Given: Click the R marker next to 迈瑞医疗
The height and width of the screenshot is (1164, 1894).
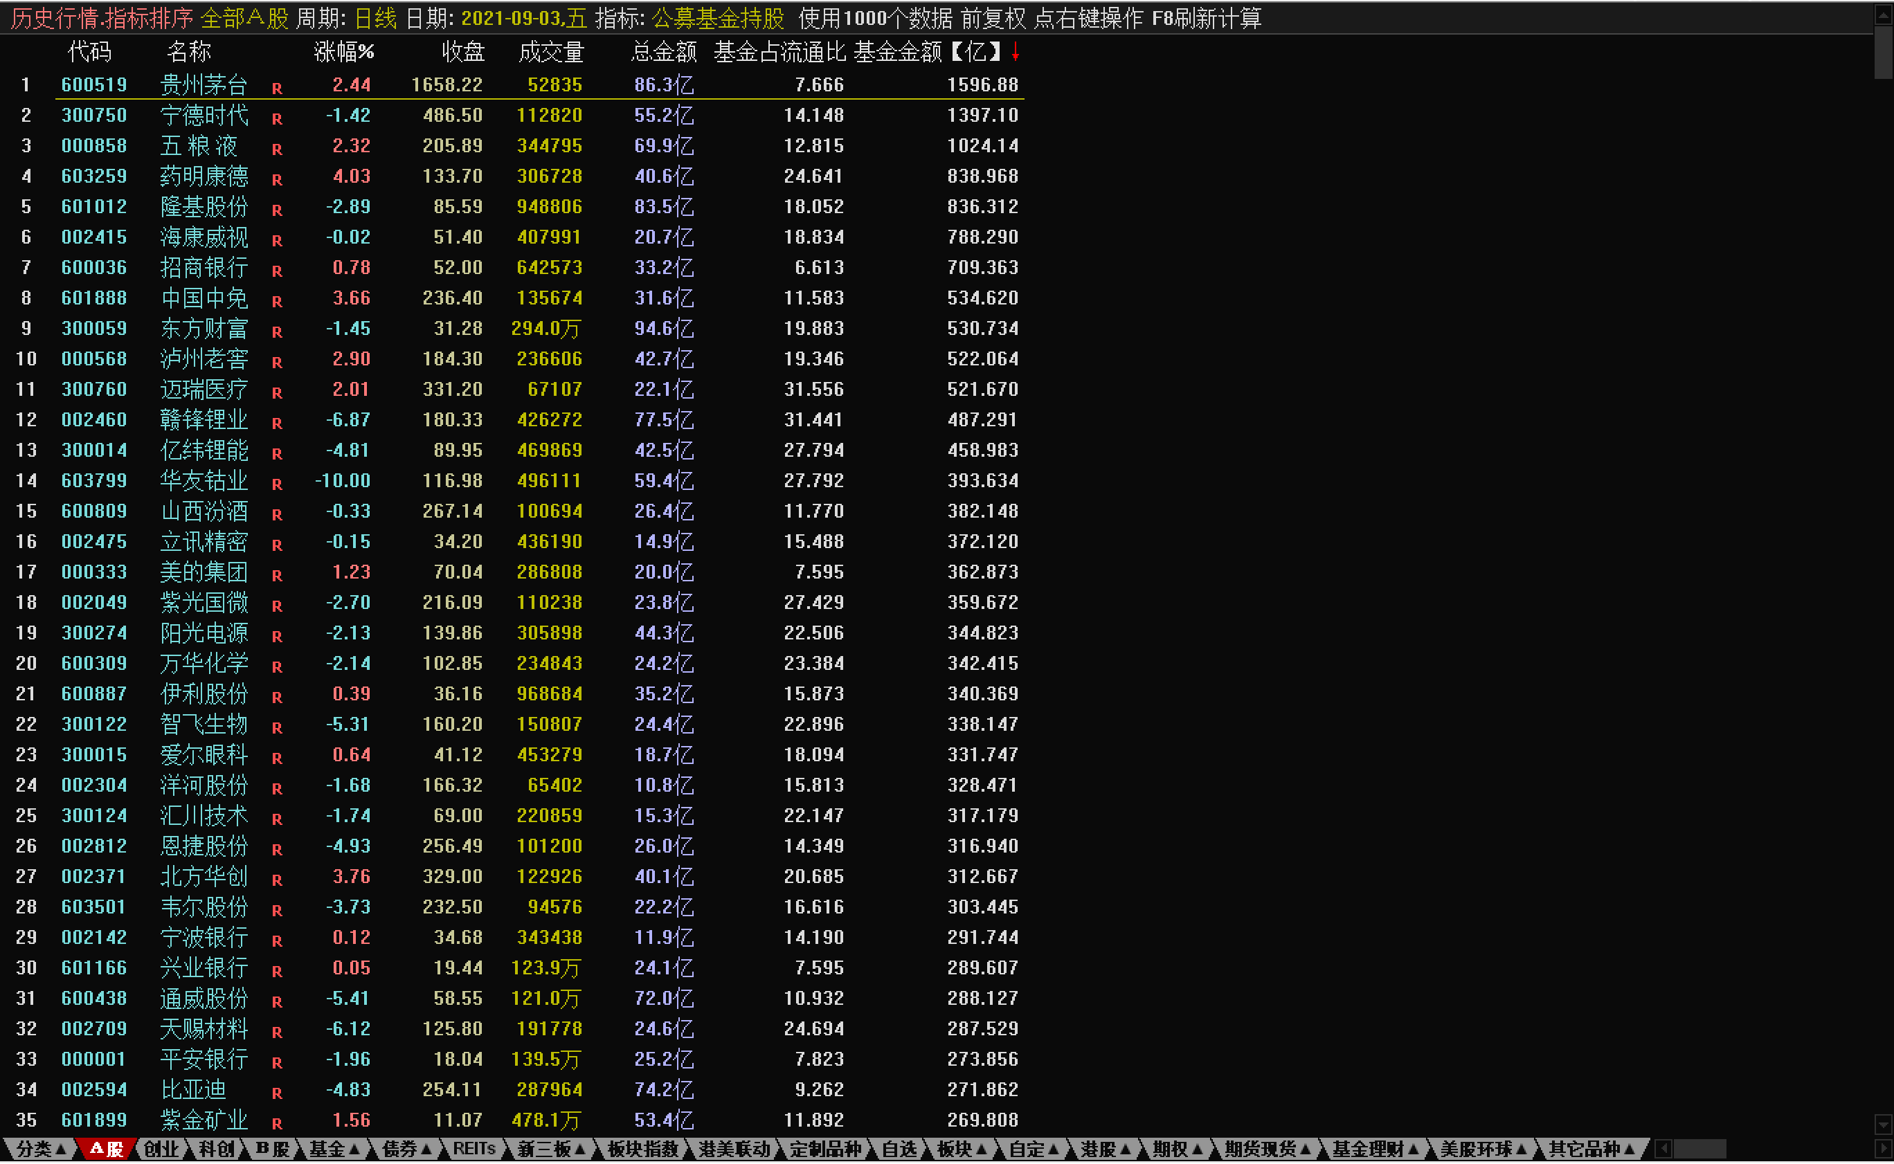Looking at the screenshot, I should [x=277, y=392].
